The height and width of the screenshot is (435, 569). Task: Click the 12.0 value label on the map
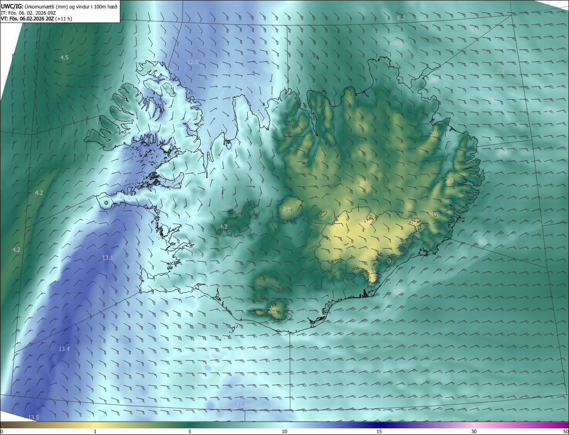(193, 62)
